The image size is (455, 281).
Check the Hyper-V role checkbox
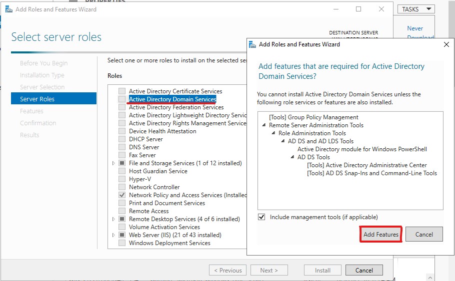coord(122,179)
